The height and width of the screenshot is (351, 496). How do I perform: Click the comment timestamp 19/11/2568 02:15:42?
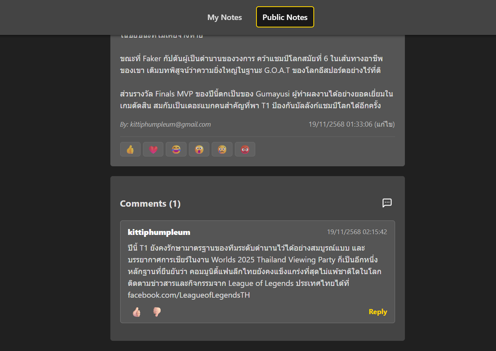click(x=357, y=232)
